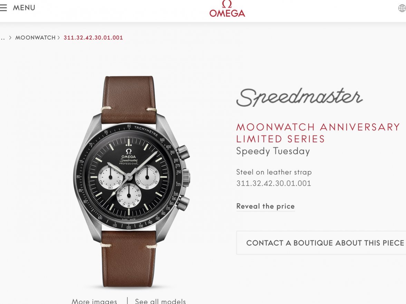Click the Speedmaster watch image

[132, 181]
